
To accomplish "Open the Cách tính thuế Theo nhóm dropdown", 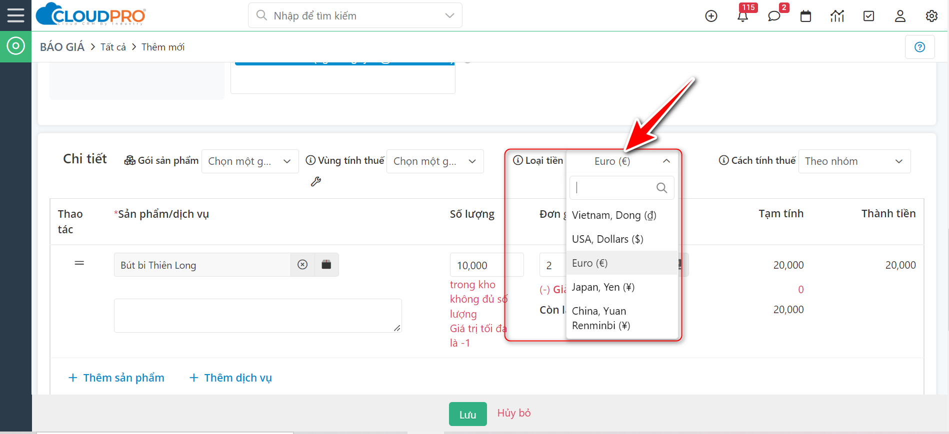I will coord(854,161).
